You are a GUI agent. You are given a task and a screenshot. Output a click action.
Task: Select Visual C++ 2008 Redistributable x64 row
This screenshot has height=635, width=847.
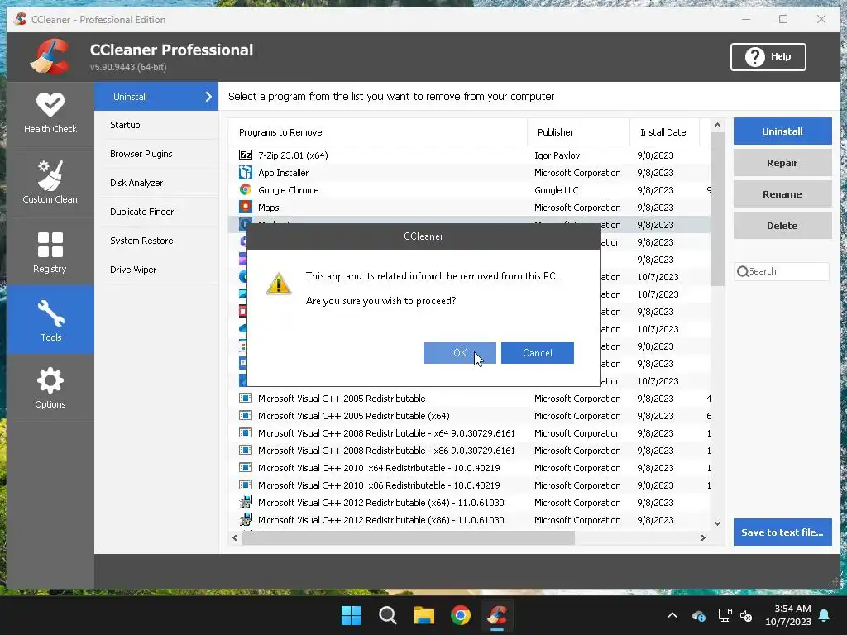point(469,433)
